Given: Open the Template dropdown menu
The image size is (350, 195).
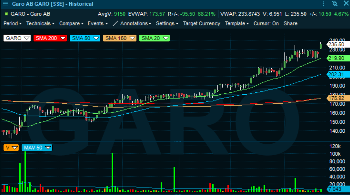Looking at the screenshot, I should pos(237,23).
